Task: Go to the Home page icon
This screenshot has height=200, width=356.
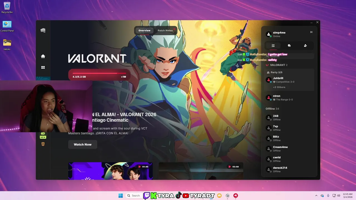Action: [x=43, y=56]
